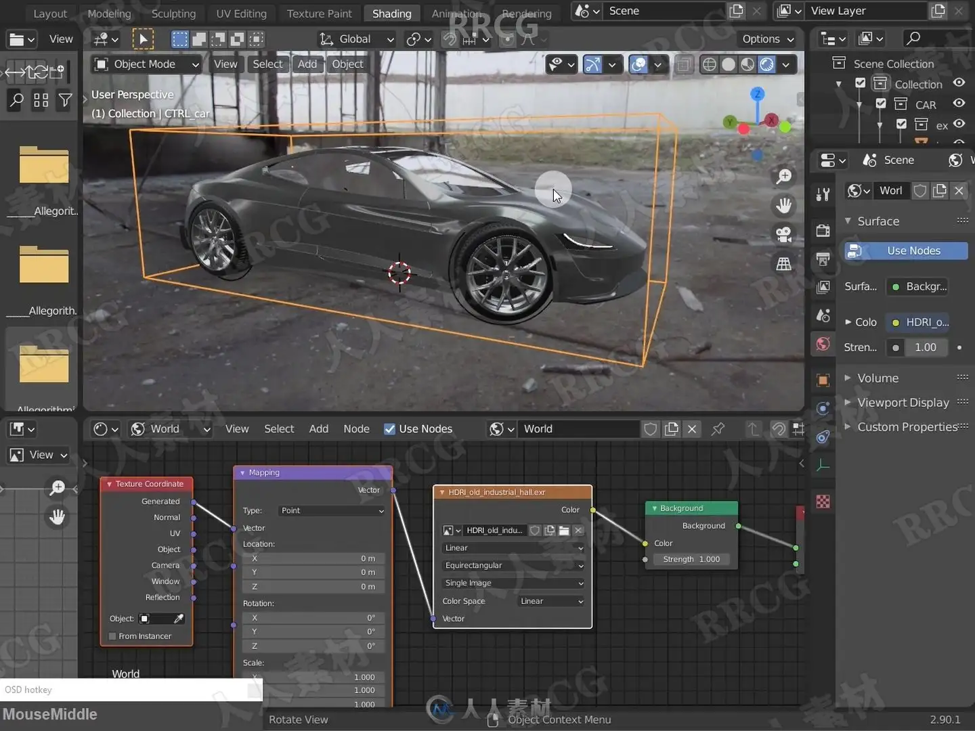Open Mapping Type Point dropdown
The width and height of the screenshot is (975, 731).
332,510
